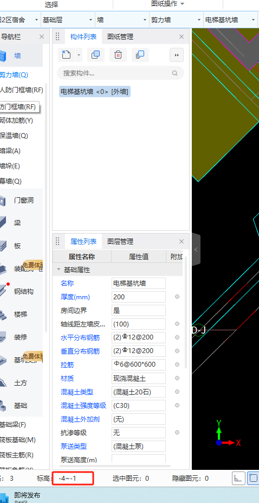Select 筏板基础(M) in navigation
The image size is (259, 503).
click(18, 440)
